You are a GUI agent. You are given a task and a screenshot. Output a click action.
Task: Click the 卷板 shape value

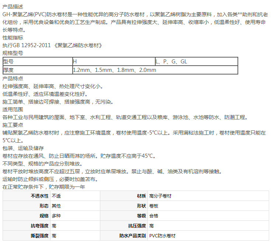click(x=153, y=206)
